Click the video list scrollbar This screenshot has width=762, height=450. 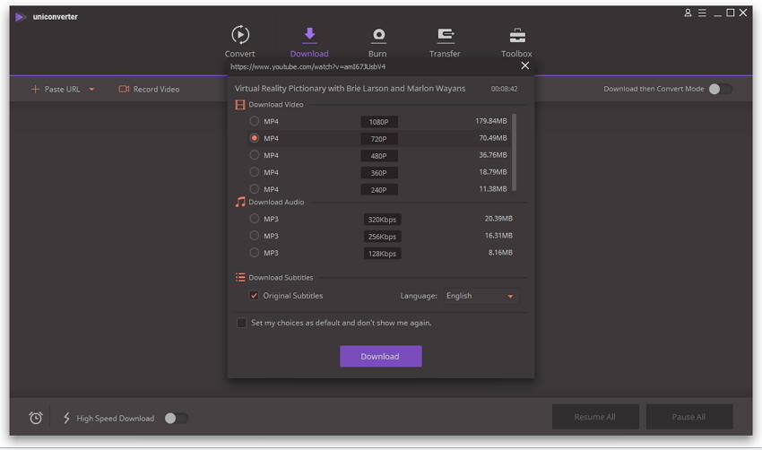click(514, 152)
